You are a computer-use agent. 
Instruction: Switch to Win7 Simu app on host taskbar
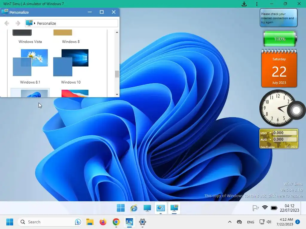(129, 222)
